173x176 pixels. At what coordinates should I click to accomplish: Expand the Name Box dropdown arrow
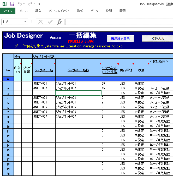tap(25, 22)
